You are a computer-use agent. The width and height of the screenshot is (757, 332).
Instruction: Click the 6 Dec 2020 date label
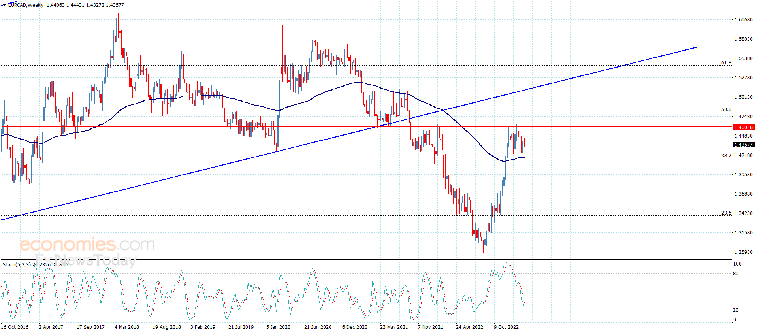coord(355,327)
